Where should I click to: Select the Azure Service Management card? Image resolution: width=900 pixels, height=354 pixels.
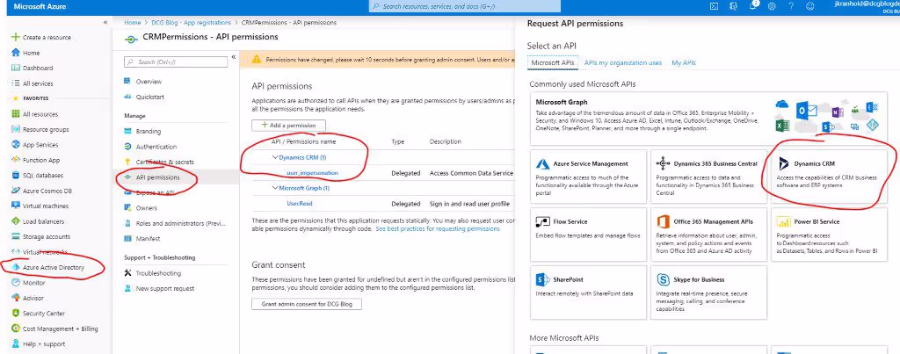click(588, 177)
